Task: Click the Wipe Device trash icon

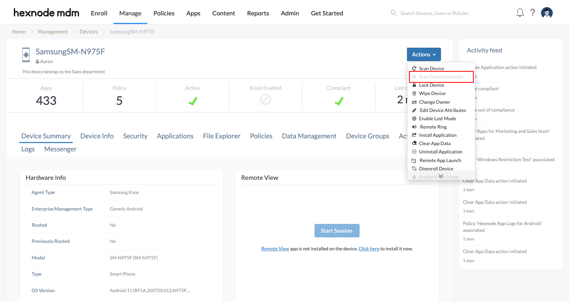Action: [x=414, y=93]
